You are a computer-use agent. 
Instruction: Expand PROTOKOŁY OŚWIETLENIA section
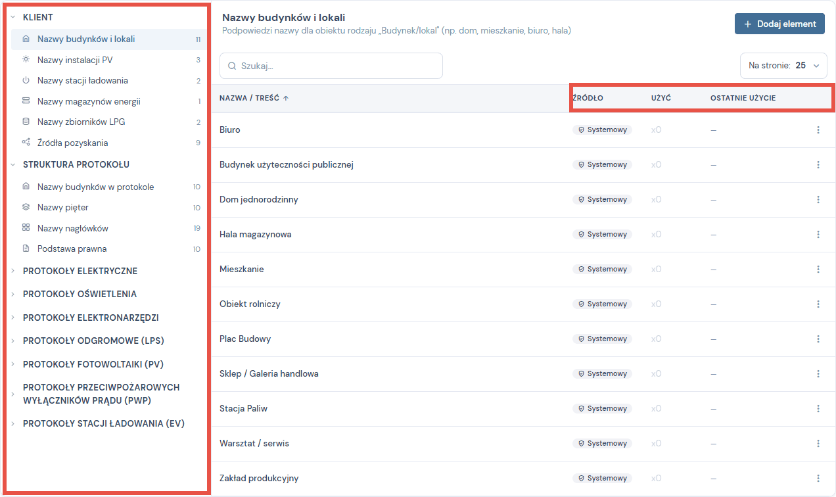(x=12, y=294)
